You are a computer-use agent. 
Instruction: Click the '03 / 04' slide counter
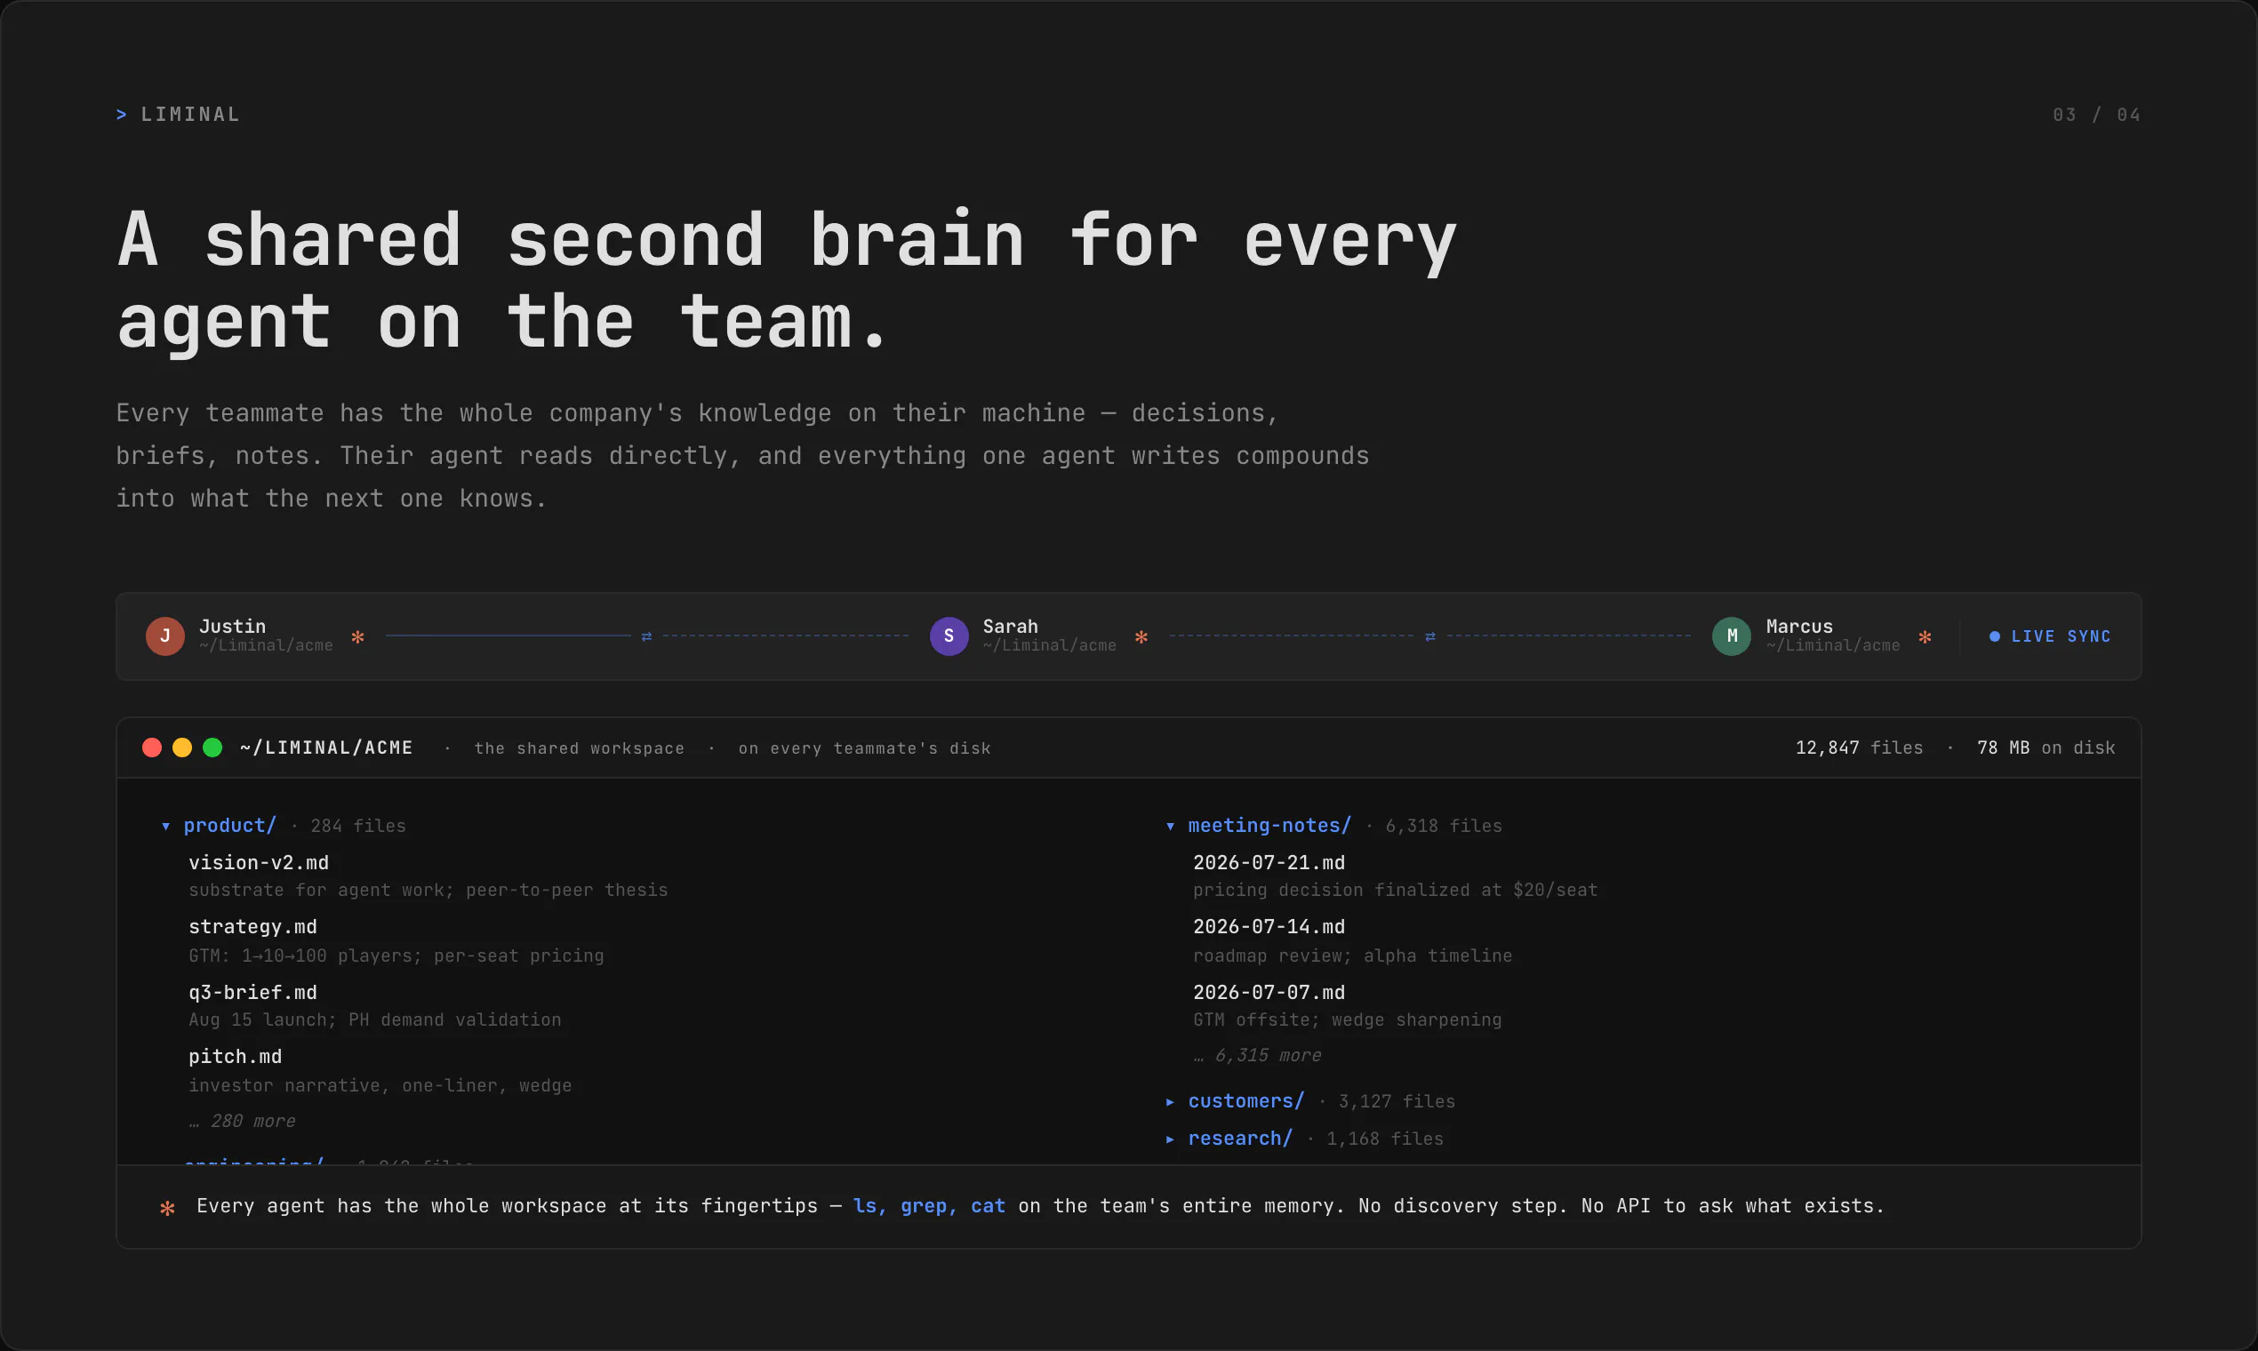pyautogui.click(x=2097, y=115)
